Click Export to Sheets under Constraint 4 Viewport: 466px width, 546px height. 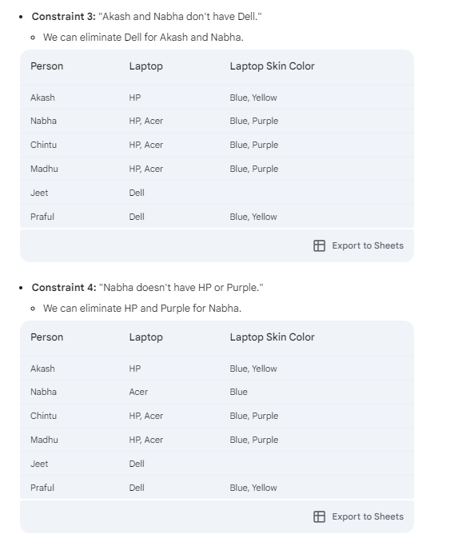[368, 516]
